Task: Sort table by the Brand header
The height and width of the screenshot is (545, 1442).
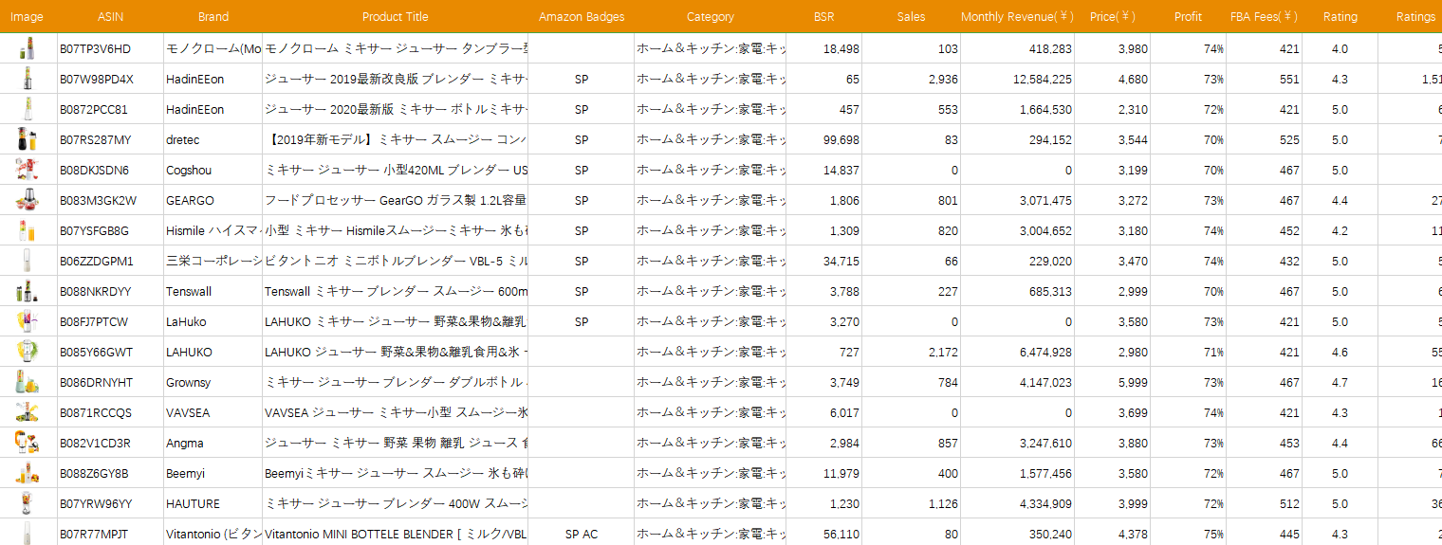Action: coord(213,17)
